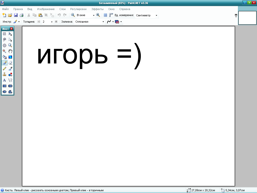Decrease brush width with minus button
This screenshot has width=257, height=193.
coord(39,22)
